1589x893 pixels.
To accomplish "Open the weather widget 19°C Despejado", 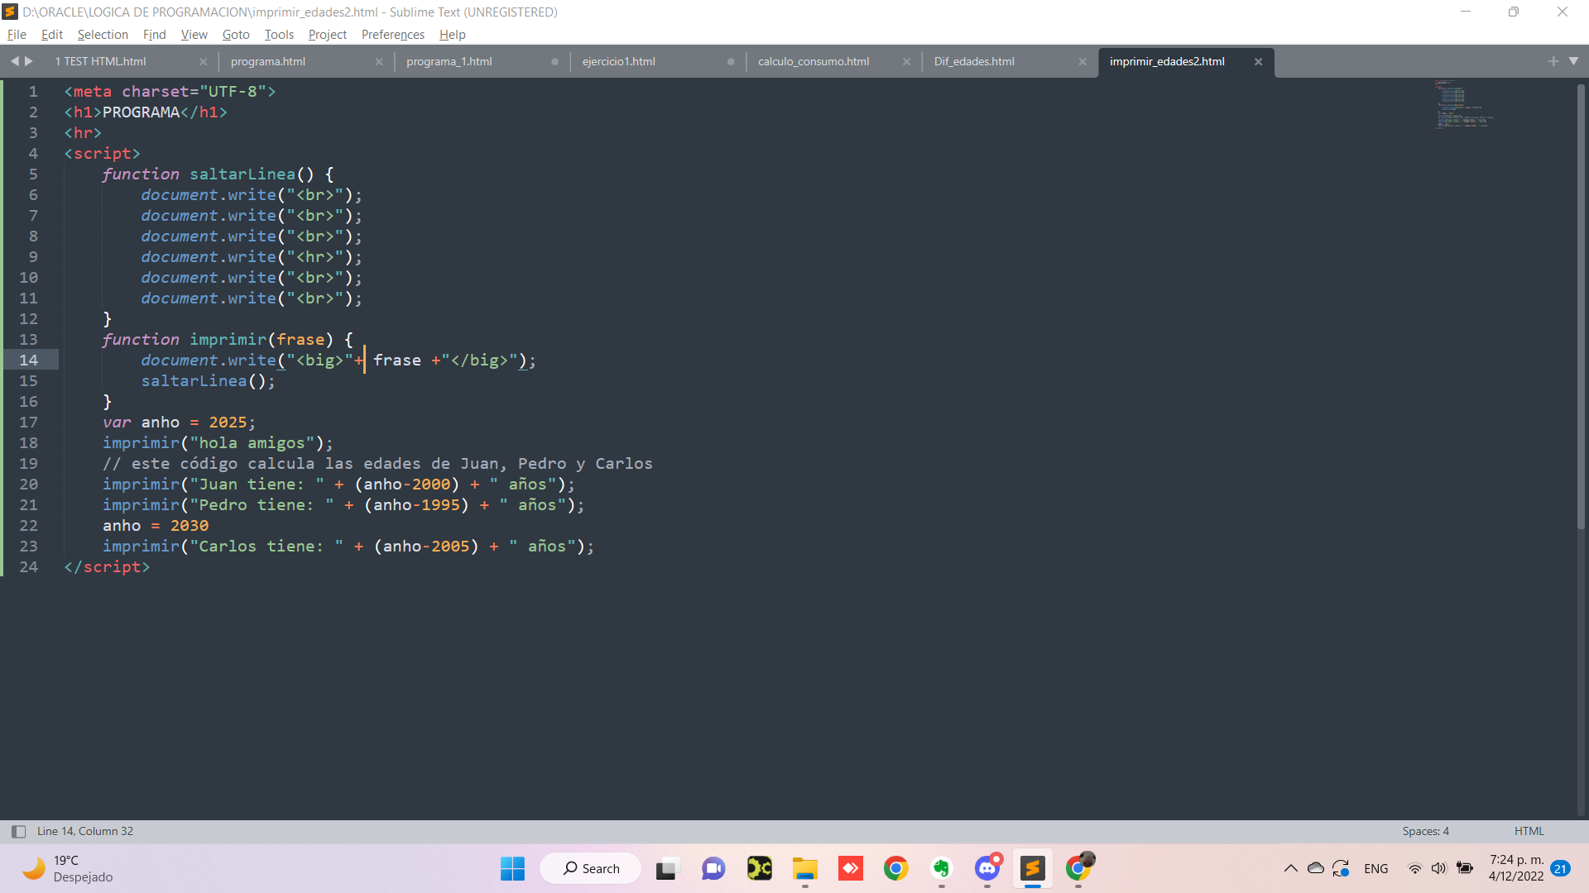I will click(68, 868).
